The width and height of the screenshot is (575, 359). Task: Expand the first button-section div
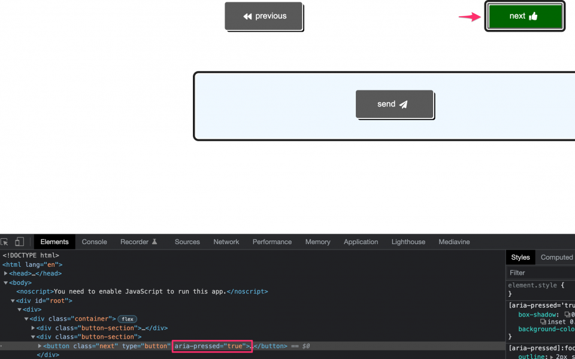[x=33, y=328]
